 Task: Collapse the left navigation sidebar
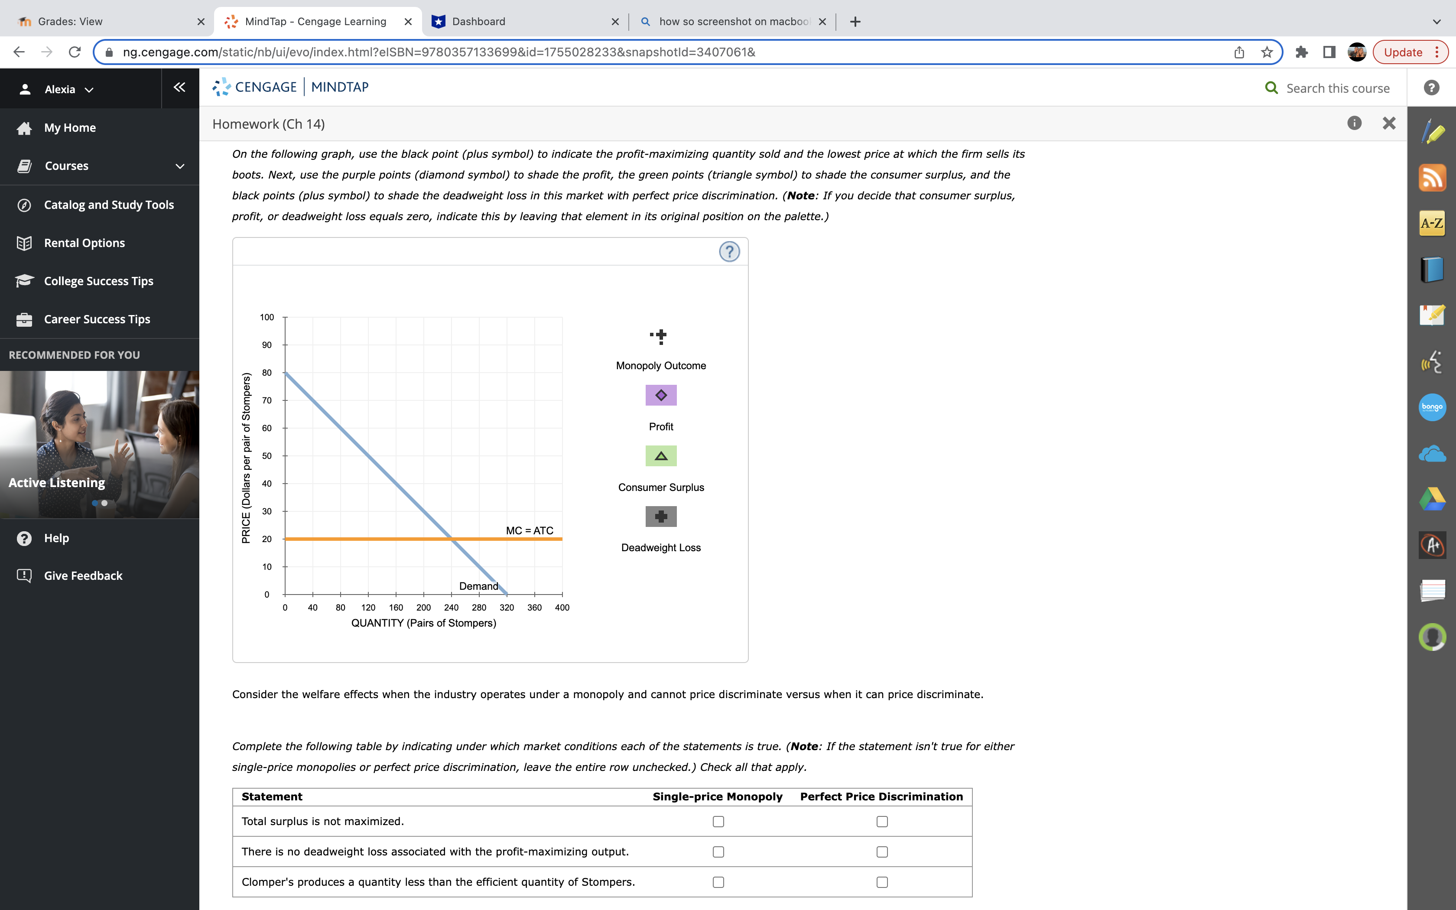[179, 87]
